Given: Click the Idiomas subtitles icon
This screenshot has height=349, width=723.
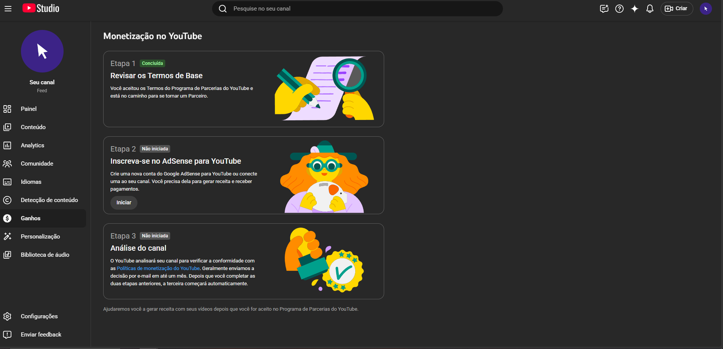Looking at the screenshot, I should 7,182.
